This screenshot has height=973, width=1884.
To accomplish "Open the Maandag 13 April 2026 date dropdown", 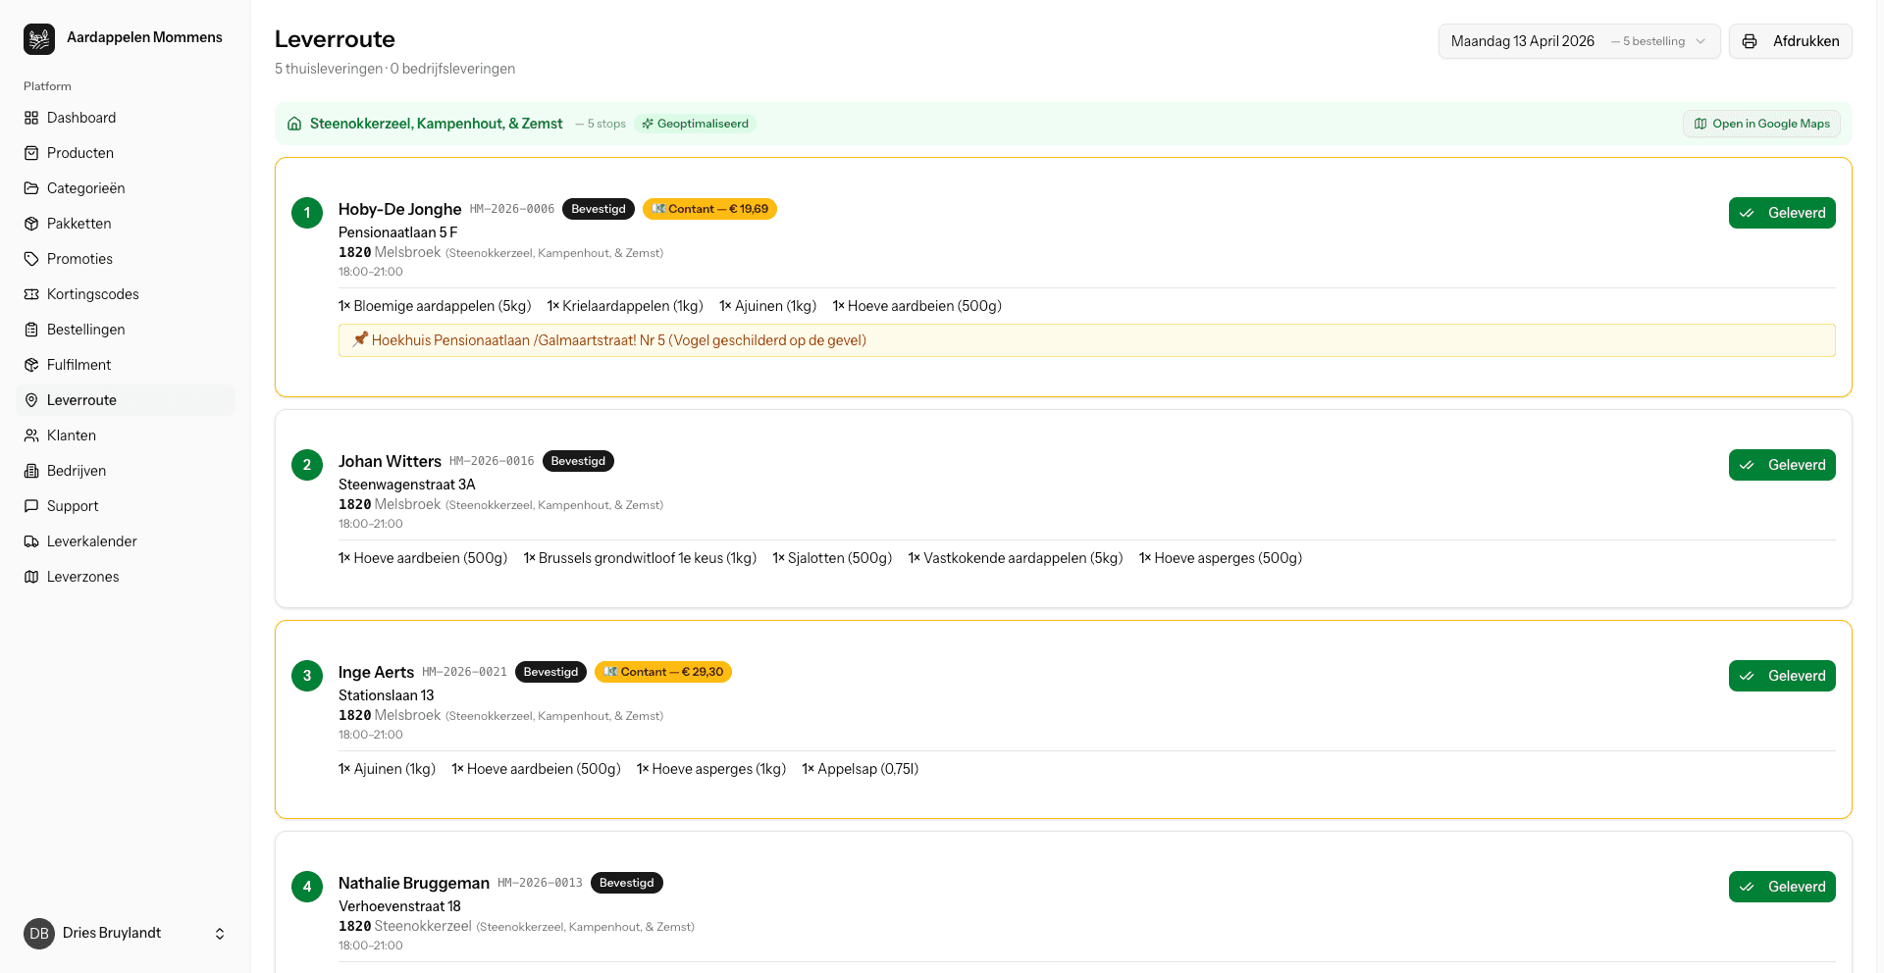I will coord(1578,41).
